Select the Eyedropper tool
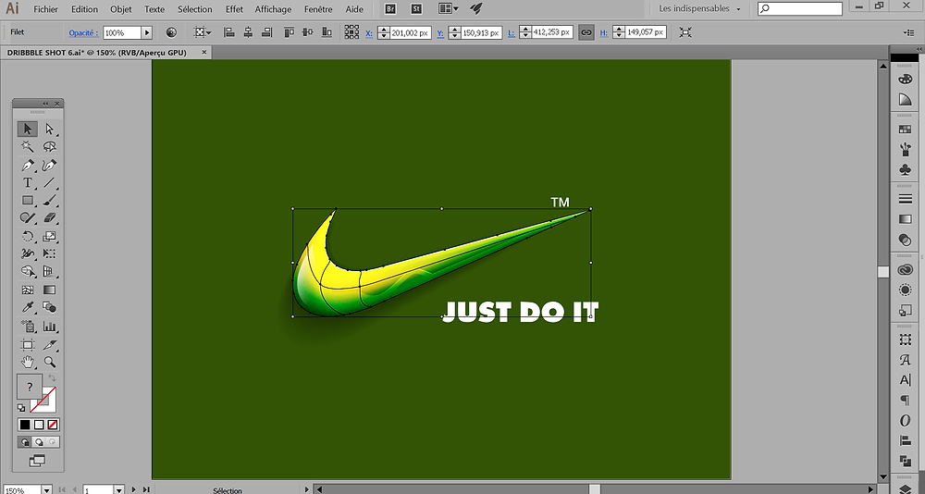This screenshot has height=494, width=925. click(x=28, y=307)
